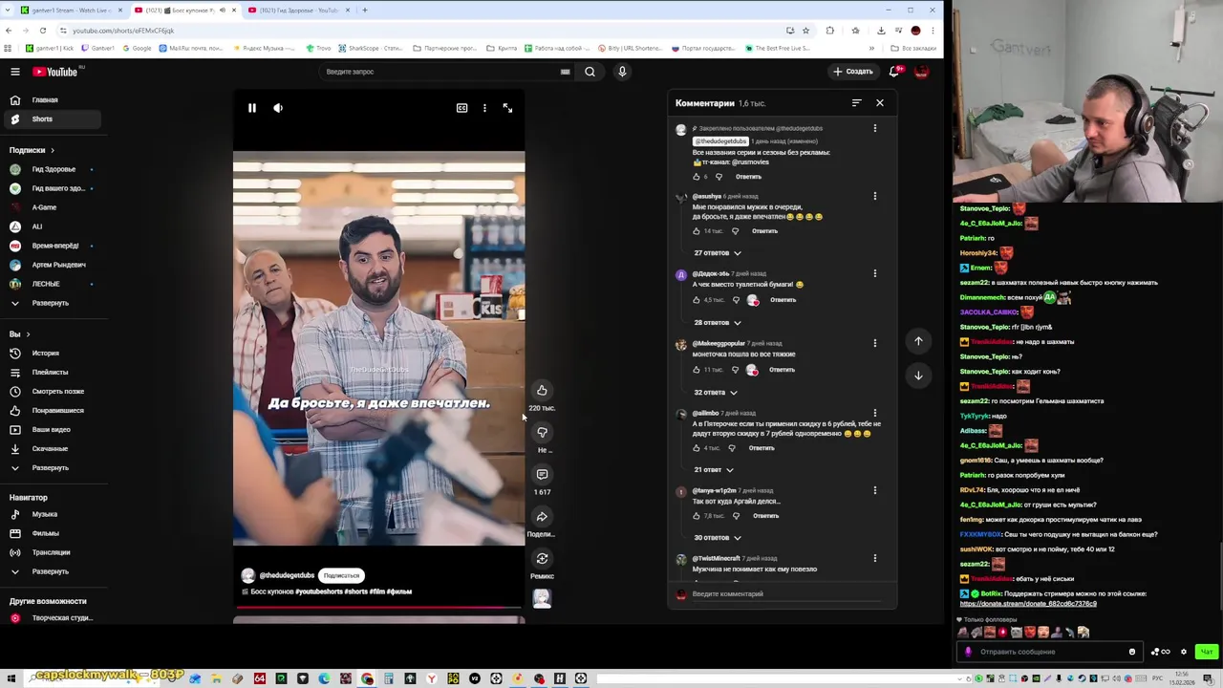The image size is (1223, 688).
Task: Start voice search with the microphone
Action: 622,72
